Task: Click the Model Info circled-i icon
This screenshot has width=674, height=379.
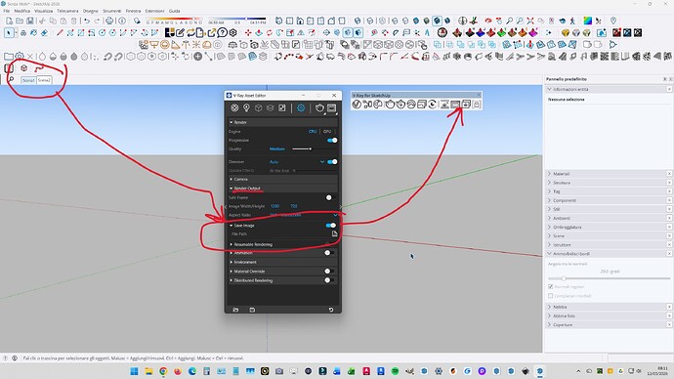Action: point(122,21)
